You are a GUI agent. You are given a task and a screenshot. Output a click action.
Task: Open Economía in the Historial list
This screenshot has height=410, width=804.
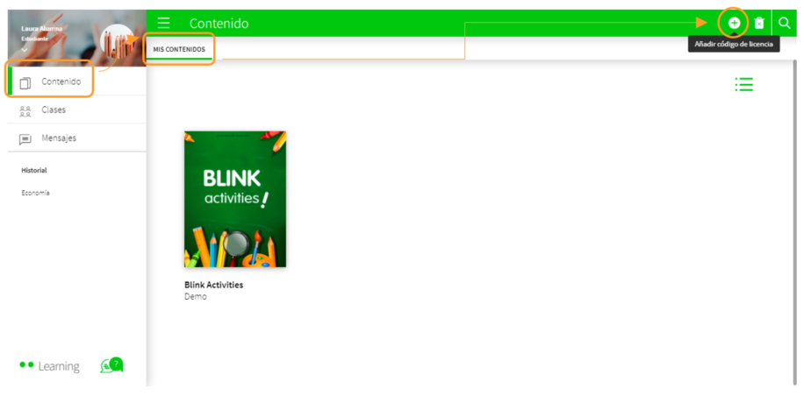click(36, 193)
